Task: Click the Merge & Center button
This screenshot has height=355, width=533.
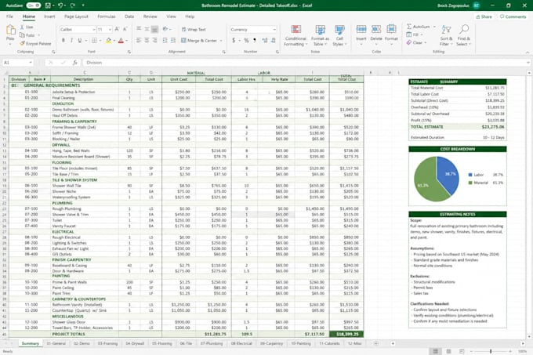Action: coord(199,41)
